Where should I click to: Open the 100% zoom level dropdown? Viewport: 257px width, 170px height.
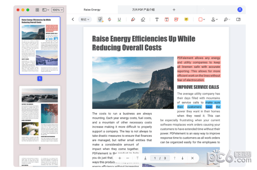pyautogui.click(x=57, y=10)
